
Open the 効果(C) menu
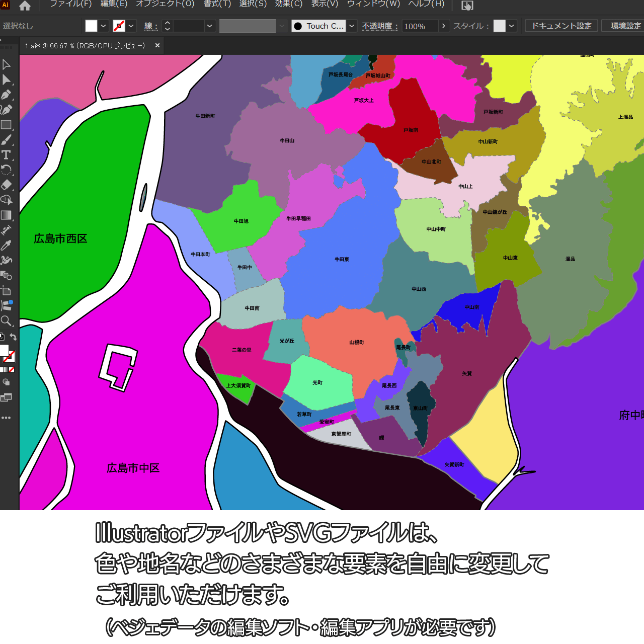(x=288, y=4)
